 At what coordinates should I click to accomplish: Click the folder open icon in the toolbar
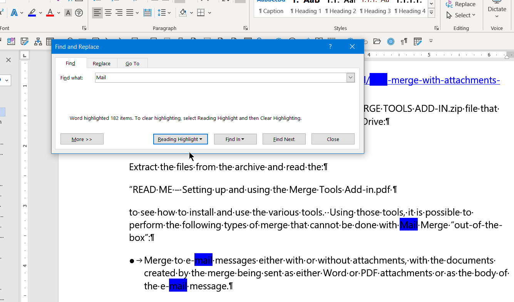click(x=377, y=41)
